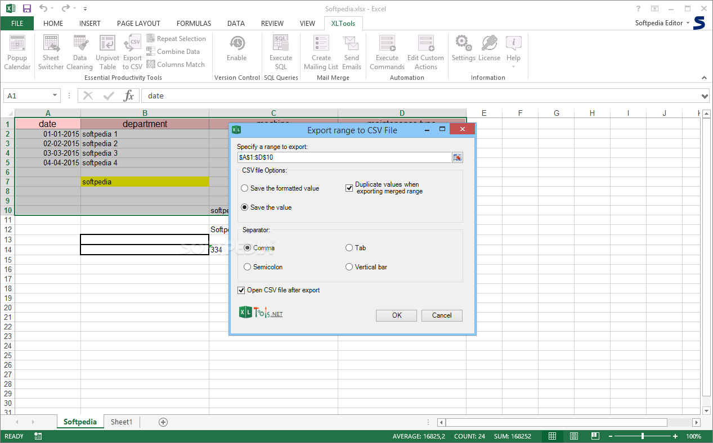Switch to the INSERT tab
Screen dimensions: 713x443
pyautogui.click(x=90, y=24)
